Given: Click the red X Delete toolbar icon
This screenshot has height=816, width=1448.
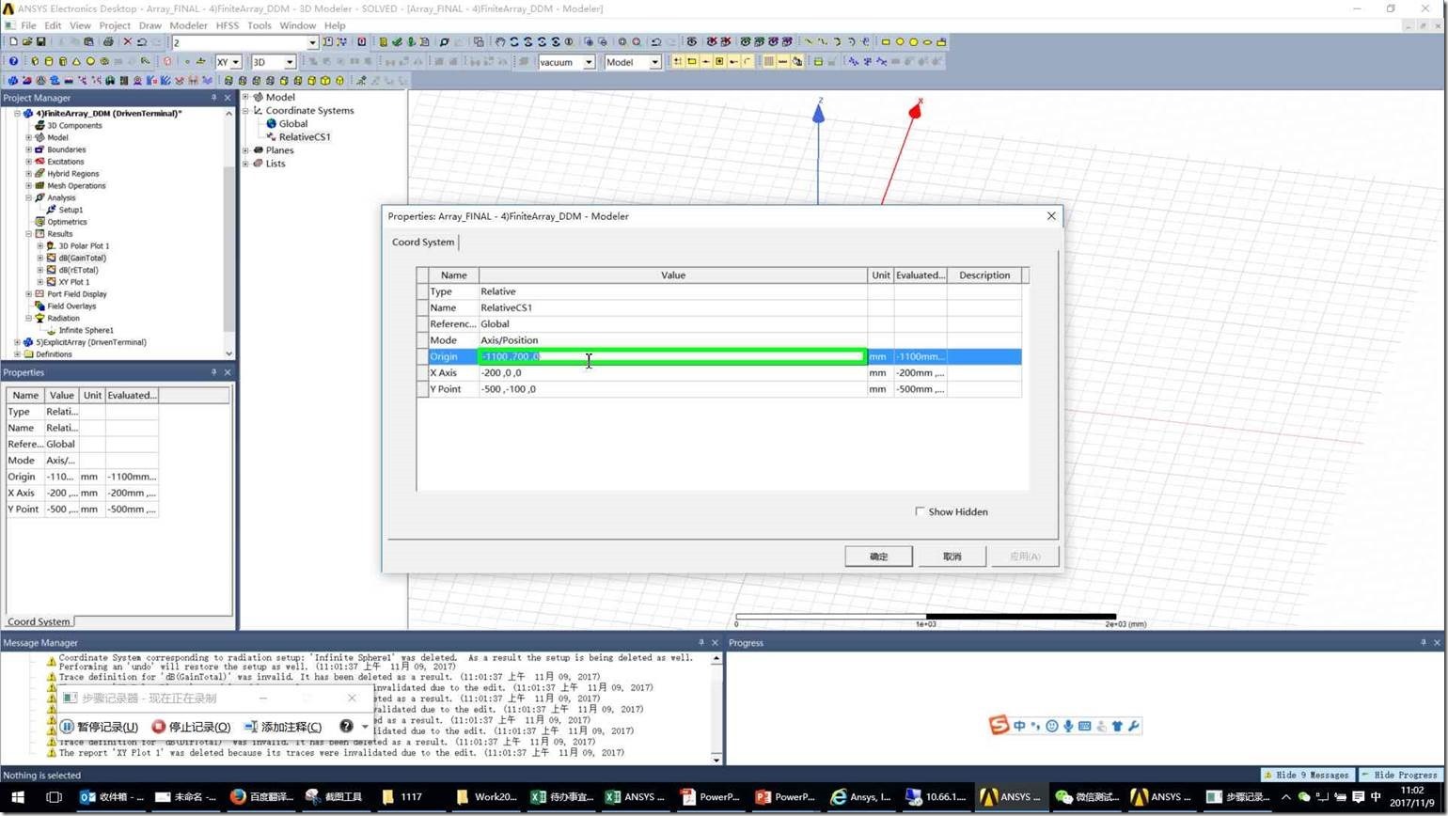Looking at the screenshot, I should pos(128,42).
